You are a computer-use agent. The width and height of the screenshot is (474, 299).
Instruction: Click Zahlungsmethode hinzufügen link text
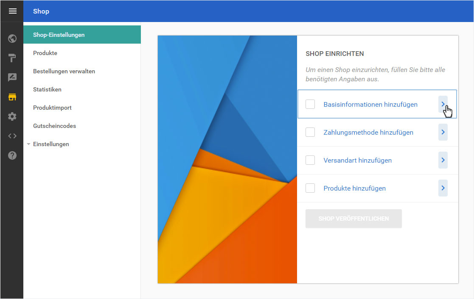click(x=368, y=133)
